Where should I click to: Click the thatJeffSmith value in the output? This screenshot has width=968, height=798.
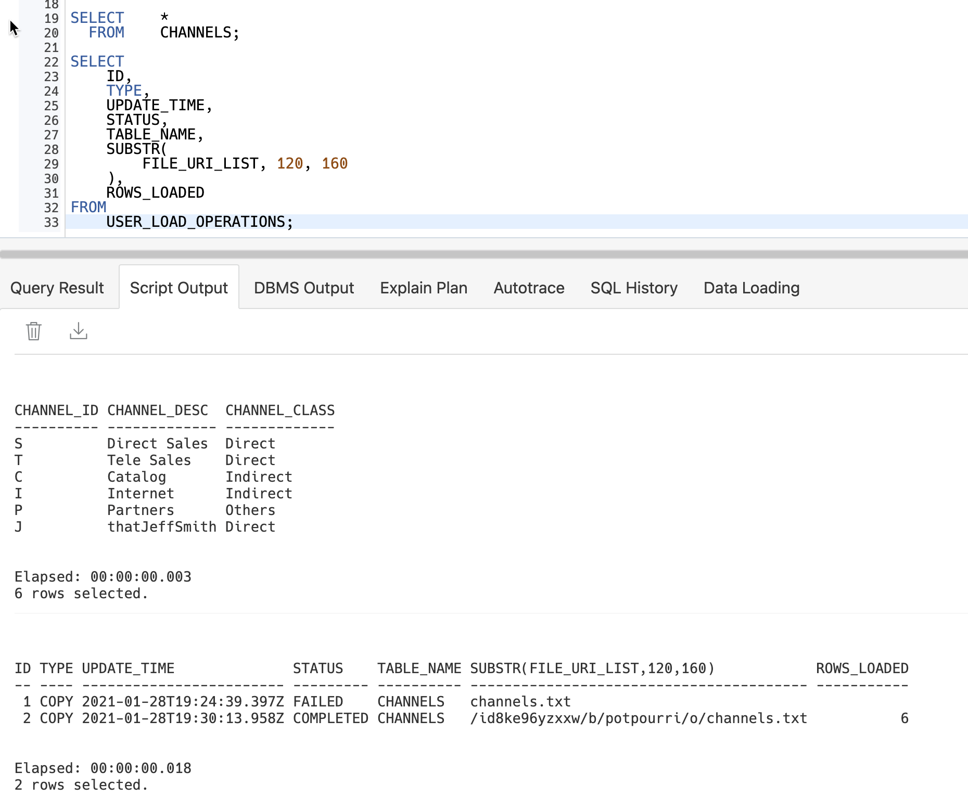click(162, 527)
